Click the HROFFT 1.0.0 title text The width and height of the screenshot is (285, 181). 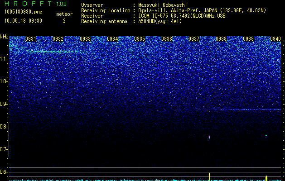35,4
